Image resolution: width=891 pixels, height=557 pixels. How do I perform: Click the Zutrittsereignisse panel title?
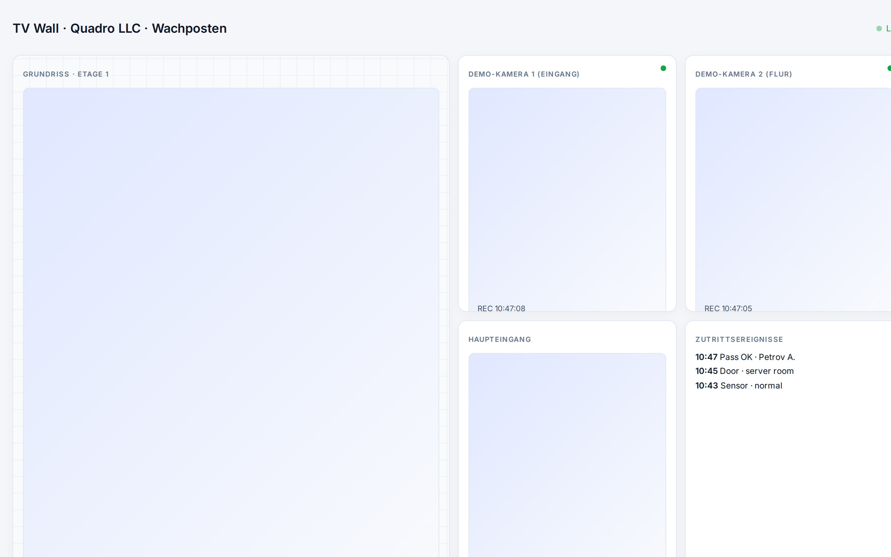coord(739,339)
